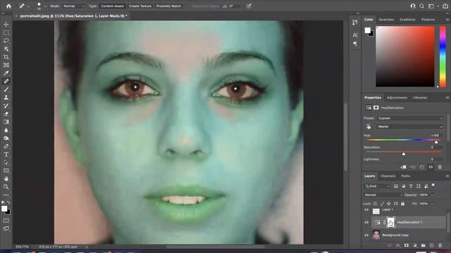Open the search icon in the top bar
This screenshot has width=451, height=253.
point(421,6)
